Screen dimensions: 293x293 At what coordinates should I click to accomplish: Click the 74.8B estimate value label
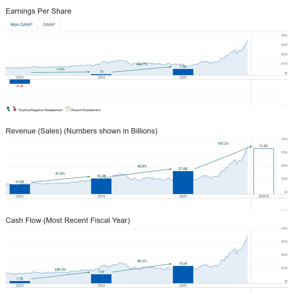(263, 146)
